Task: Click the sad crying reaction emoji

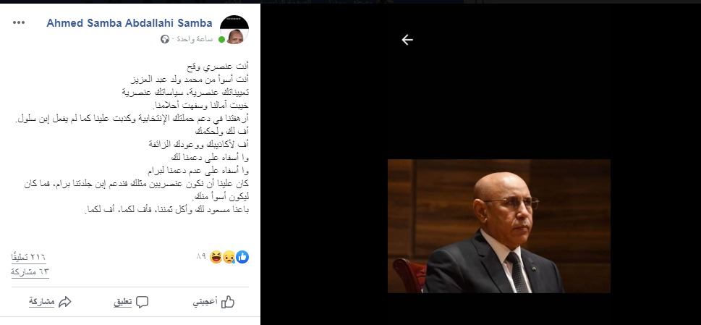Action: pyautogui.click(x=229, y=257)
